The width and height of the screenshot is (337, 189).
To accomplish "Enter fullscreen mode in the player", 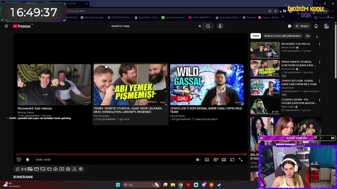I will [x=241, y=160].
